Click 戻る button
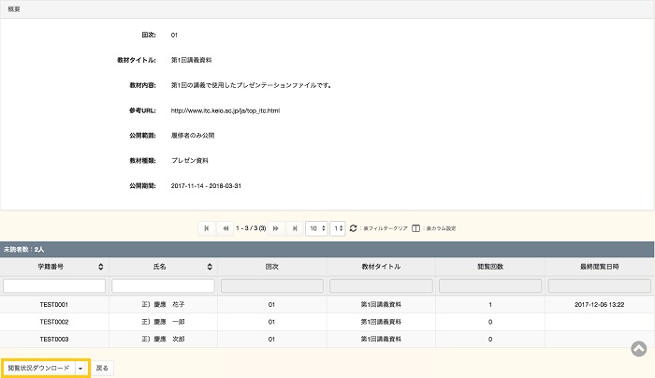Image resolution: width=655 pixels, height=378 pixels. [102, 368]
